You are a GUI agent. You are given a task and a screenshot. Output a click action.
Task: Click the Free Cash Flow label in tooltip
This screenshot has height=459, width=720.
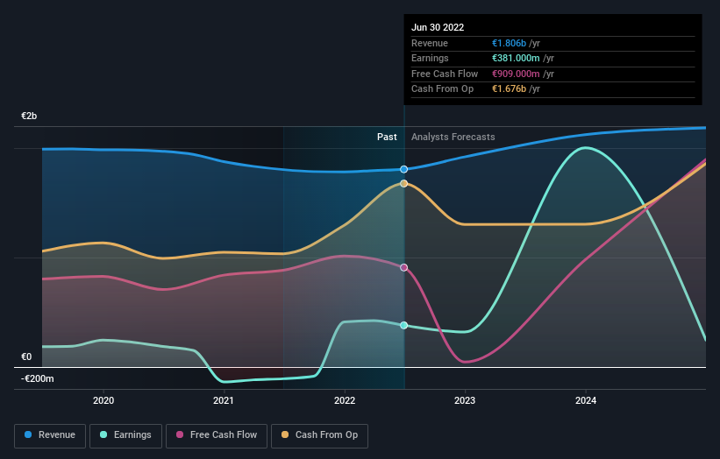tap(445, 74)
